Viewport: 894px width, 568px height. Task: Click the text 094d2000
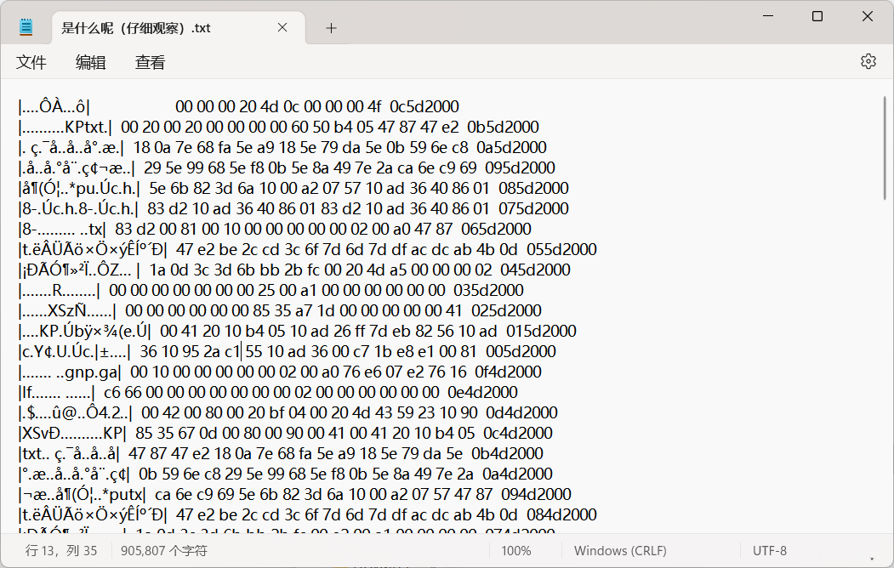click(536, 495)
